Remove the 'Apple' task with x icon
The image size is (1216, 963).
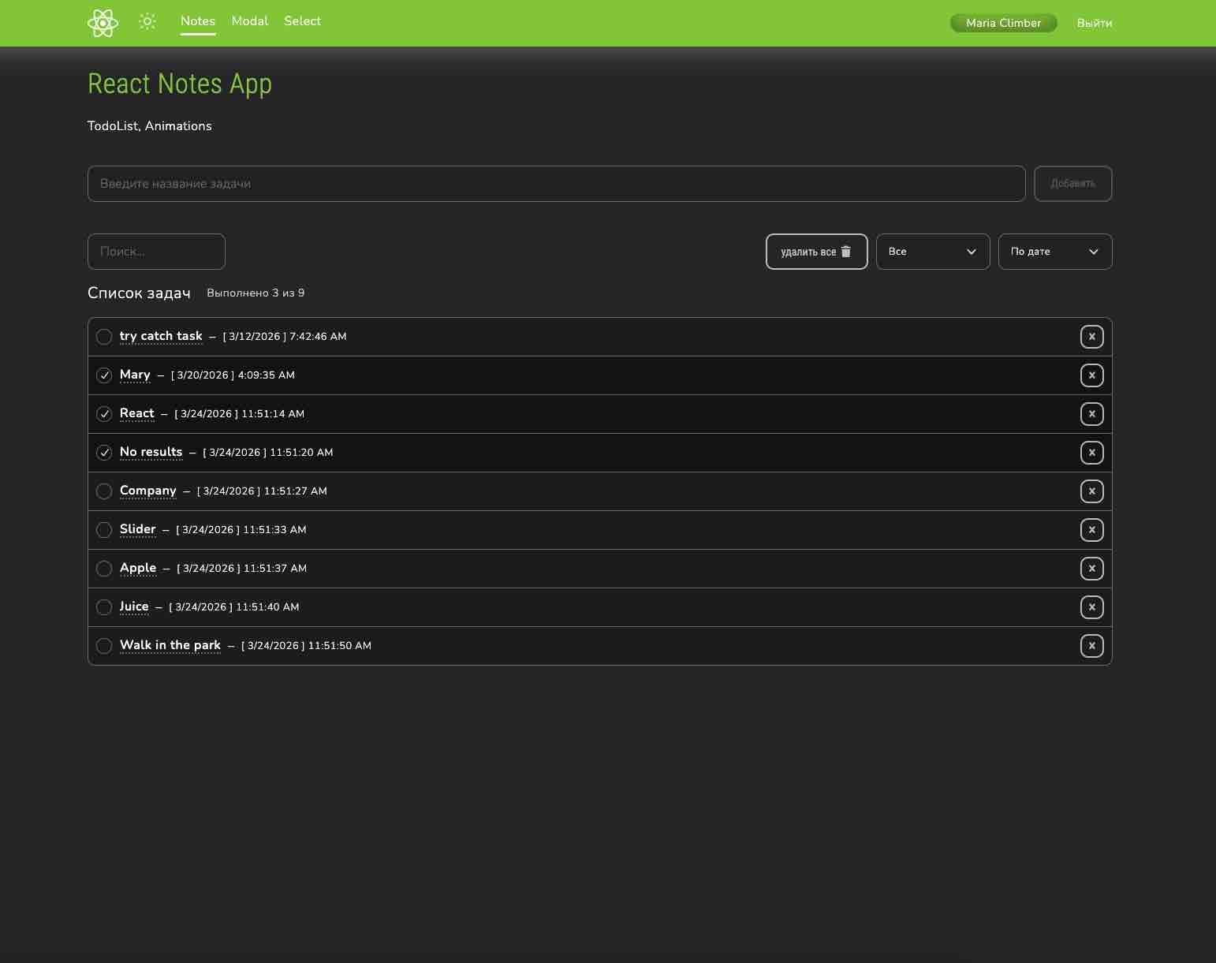click(1091, 569)
